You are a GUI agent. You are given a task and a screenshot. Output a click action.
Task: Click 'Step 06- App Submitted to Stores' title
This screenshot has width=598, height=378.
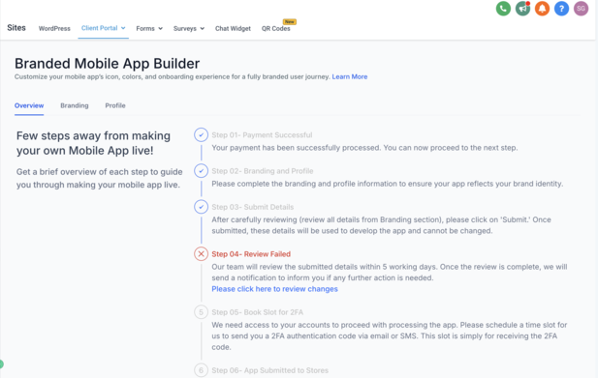click(x=270, y=370)
